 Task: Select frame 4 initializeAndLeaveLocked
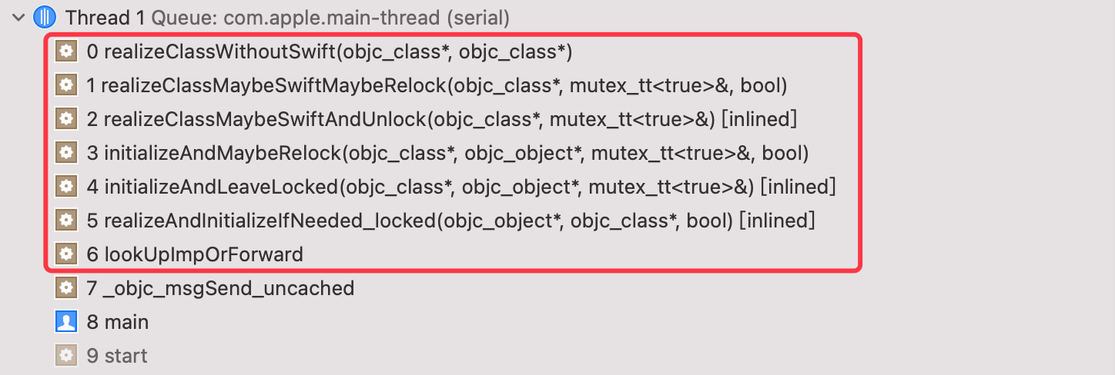(x=461, y=187)
